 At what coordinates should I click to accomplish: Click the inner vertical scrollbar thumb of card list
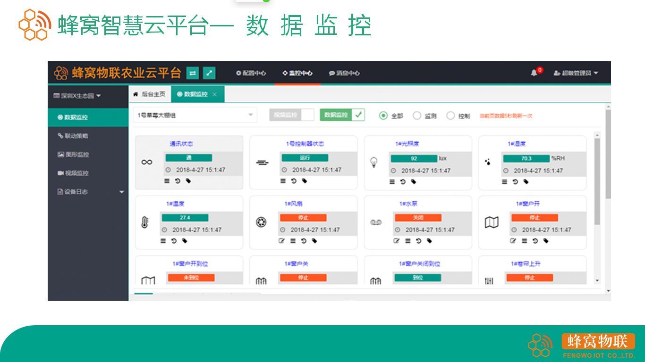click(597, 181)
